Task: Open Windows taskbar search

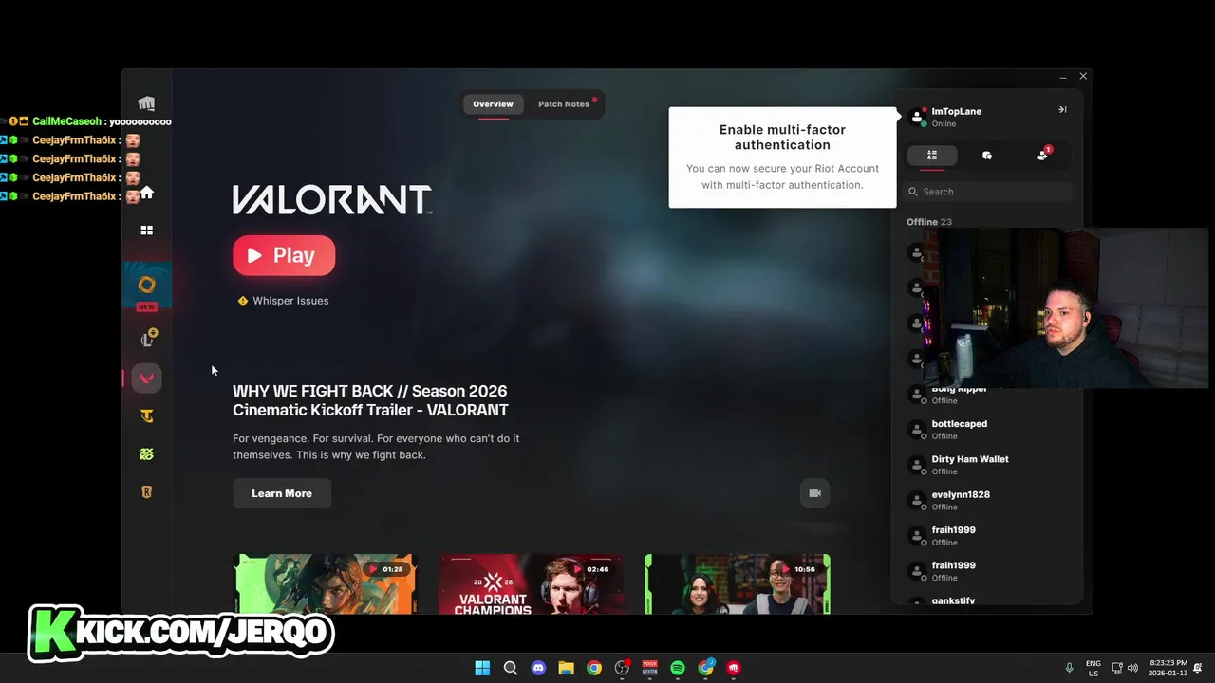Action: point(510,668)
